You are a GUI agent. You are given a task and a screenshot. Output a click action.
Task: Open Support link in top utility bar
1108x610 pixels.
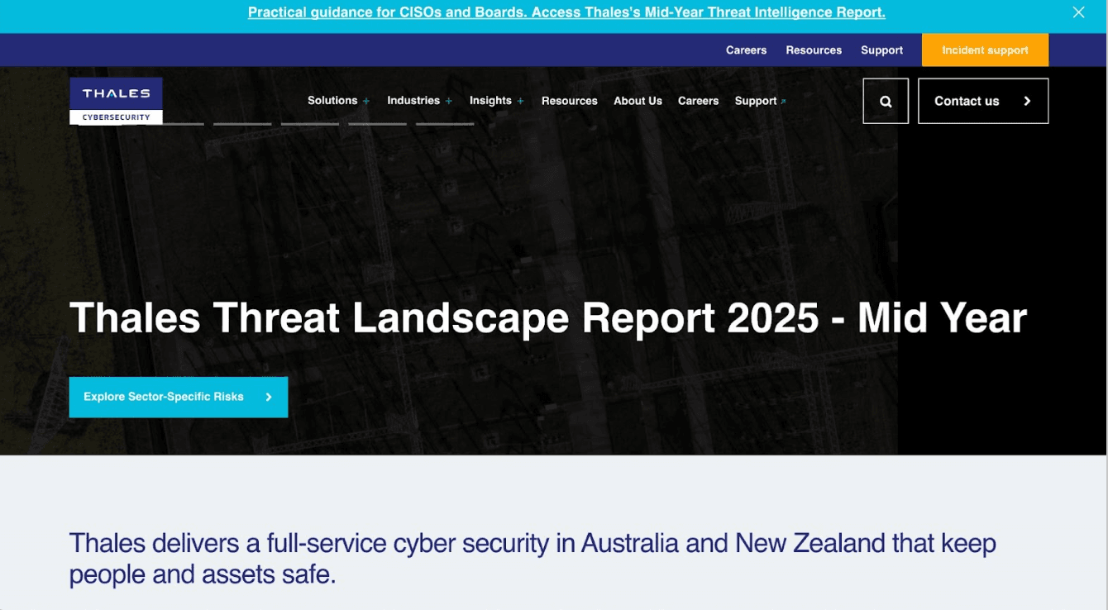click(881, 50)
